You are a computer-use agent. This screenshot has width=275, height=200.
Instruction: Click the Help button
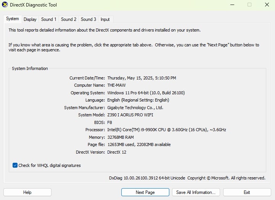(27, 192)
